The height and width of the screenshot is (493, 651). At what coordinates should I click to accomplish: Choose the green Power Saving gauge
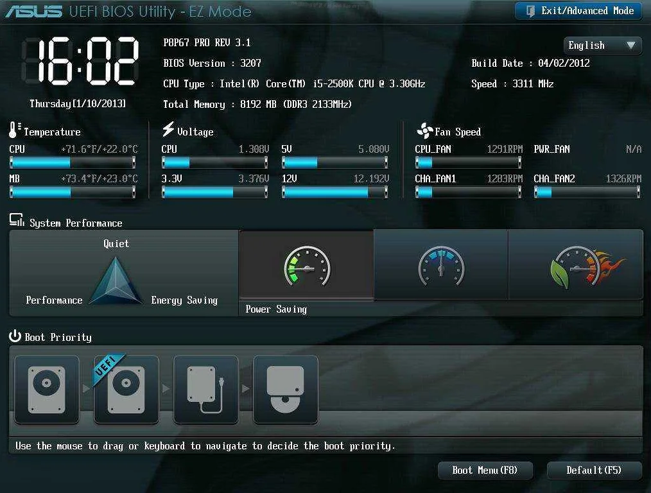tap(307, 264)
